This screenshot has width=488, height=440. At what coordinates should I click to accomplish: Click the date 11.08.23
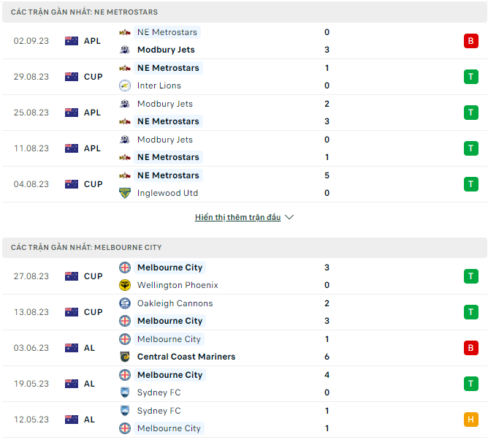tap(31, 148)
